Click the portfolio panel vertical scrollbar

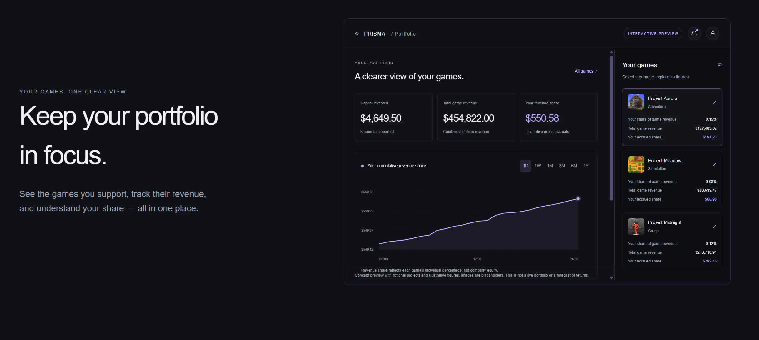coord(611,128)
